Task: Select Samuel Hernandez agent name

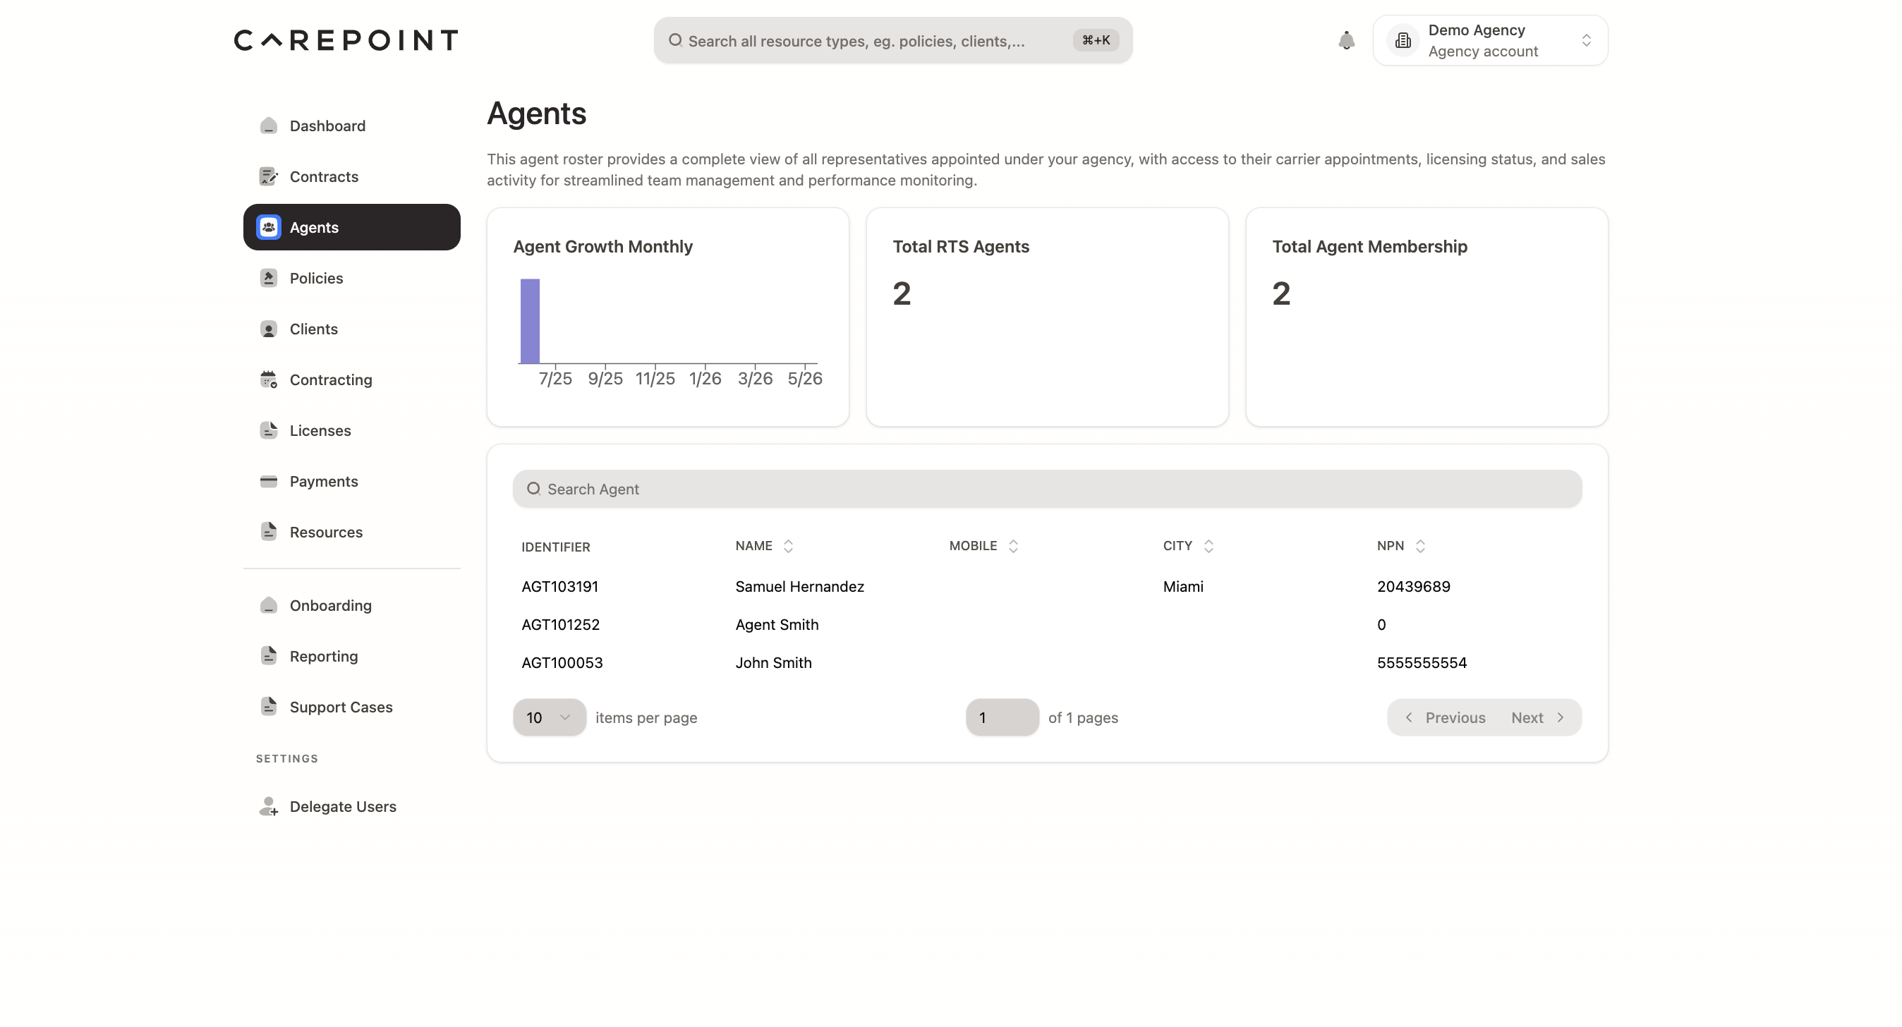Action: pos(799,587)
